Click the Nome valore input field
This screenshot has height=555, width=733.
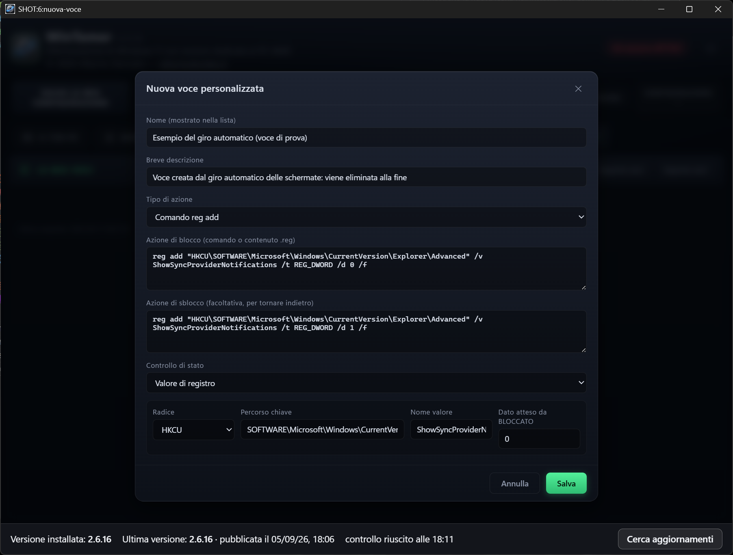pyautogui.click(x=451, y=430)
